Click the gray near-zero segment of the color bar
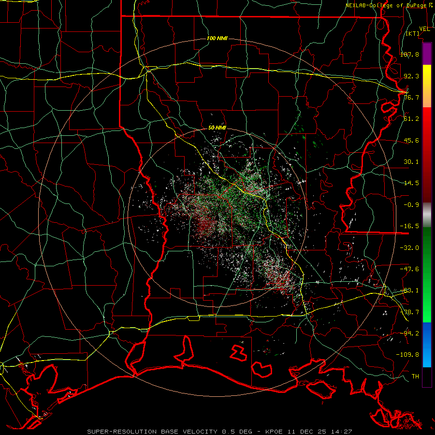Screen dimensions: 435x435 (x=427, y=215)
